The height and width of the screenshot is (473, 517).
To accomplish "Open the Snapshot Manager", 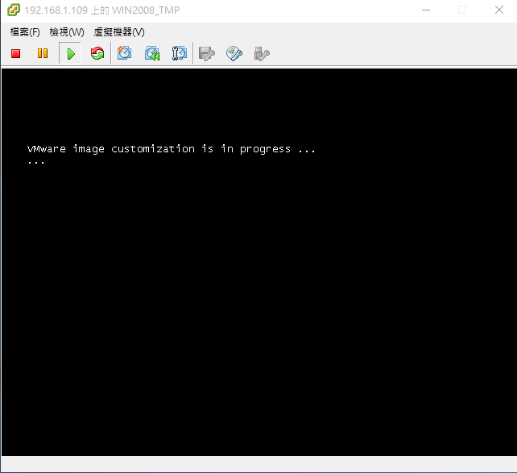I will click(x=179, y=53).
